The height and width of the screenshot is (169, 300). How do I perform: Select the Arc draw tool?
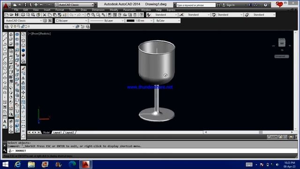coord(5,59)
